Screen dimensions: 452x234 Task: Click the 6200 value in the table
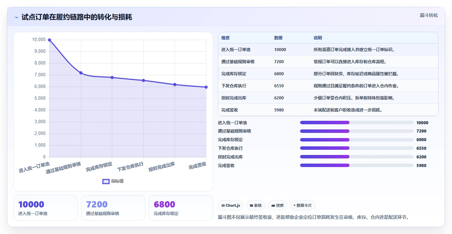(x=279, y=98)
